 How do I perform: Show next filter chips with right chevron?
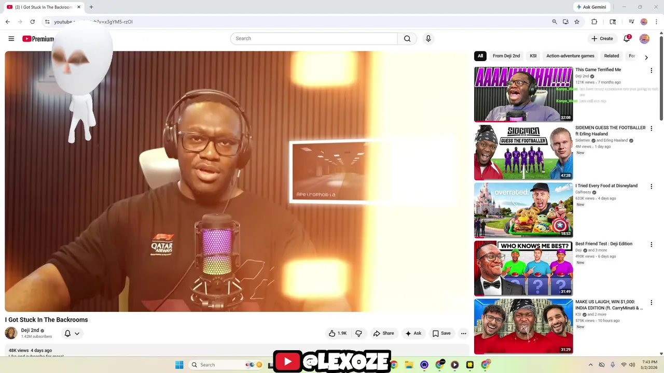646,58
